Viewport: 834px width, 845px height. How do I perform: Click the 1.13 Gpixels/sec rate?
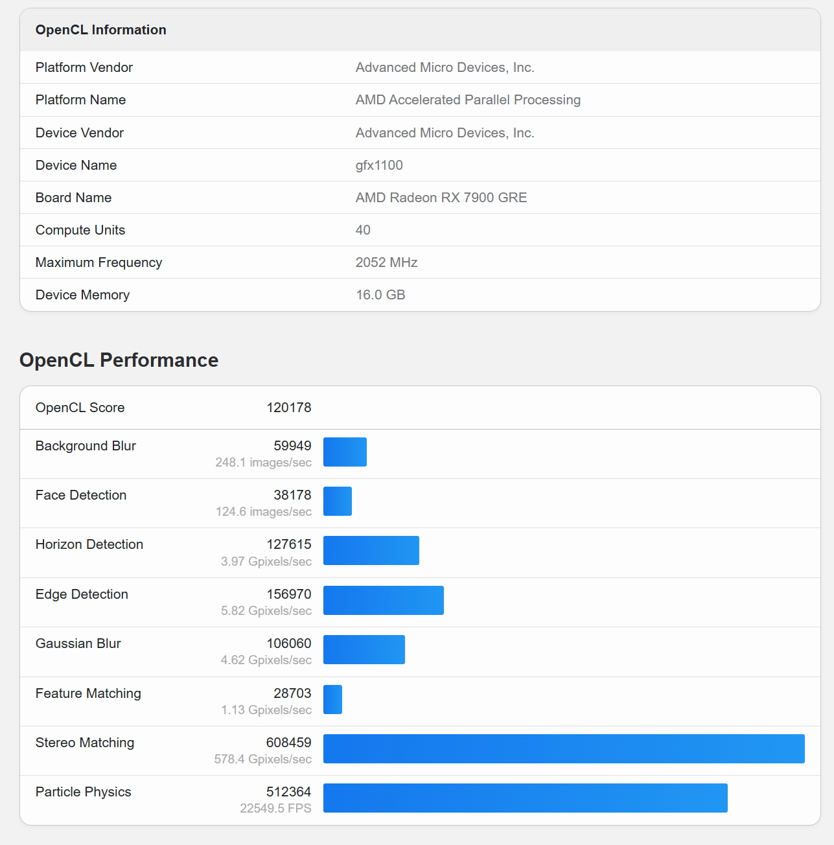click(x=266, y=710)
